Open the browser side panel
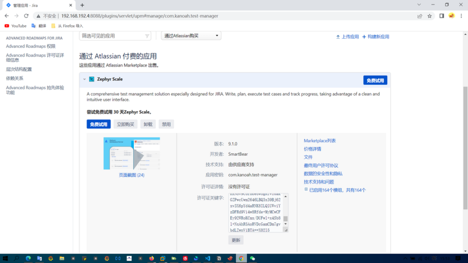The image size is (468, 263). 441,16
